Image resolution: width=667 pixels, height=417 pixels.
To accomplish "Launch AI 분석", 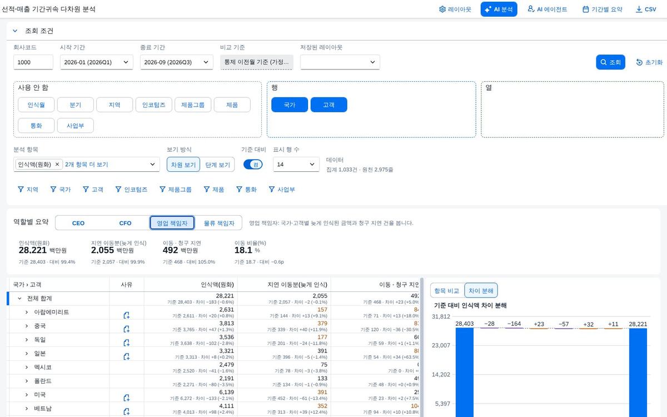I will tap(499, 9).
